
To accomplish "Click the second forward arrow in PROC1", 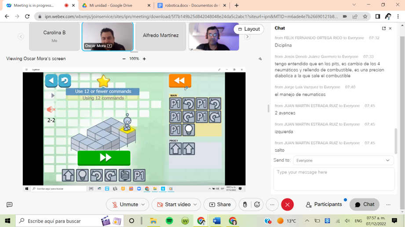I will click(189, 149).
